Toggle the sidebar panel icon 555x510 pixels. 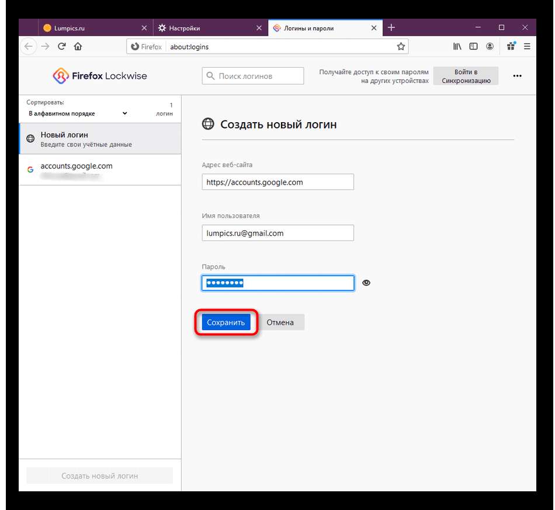click(x=473, y=46)
